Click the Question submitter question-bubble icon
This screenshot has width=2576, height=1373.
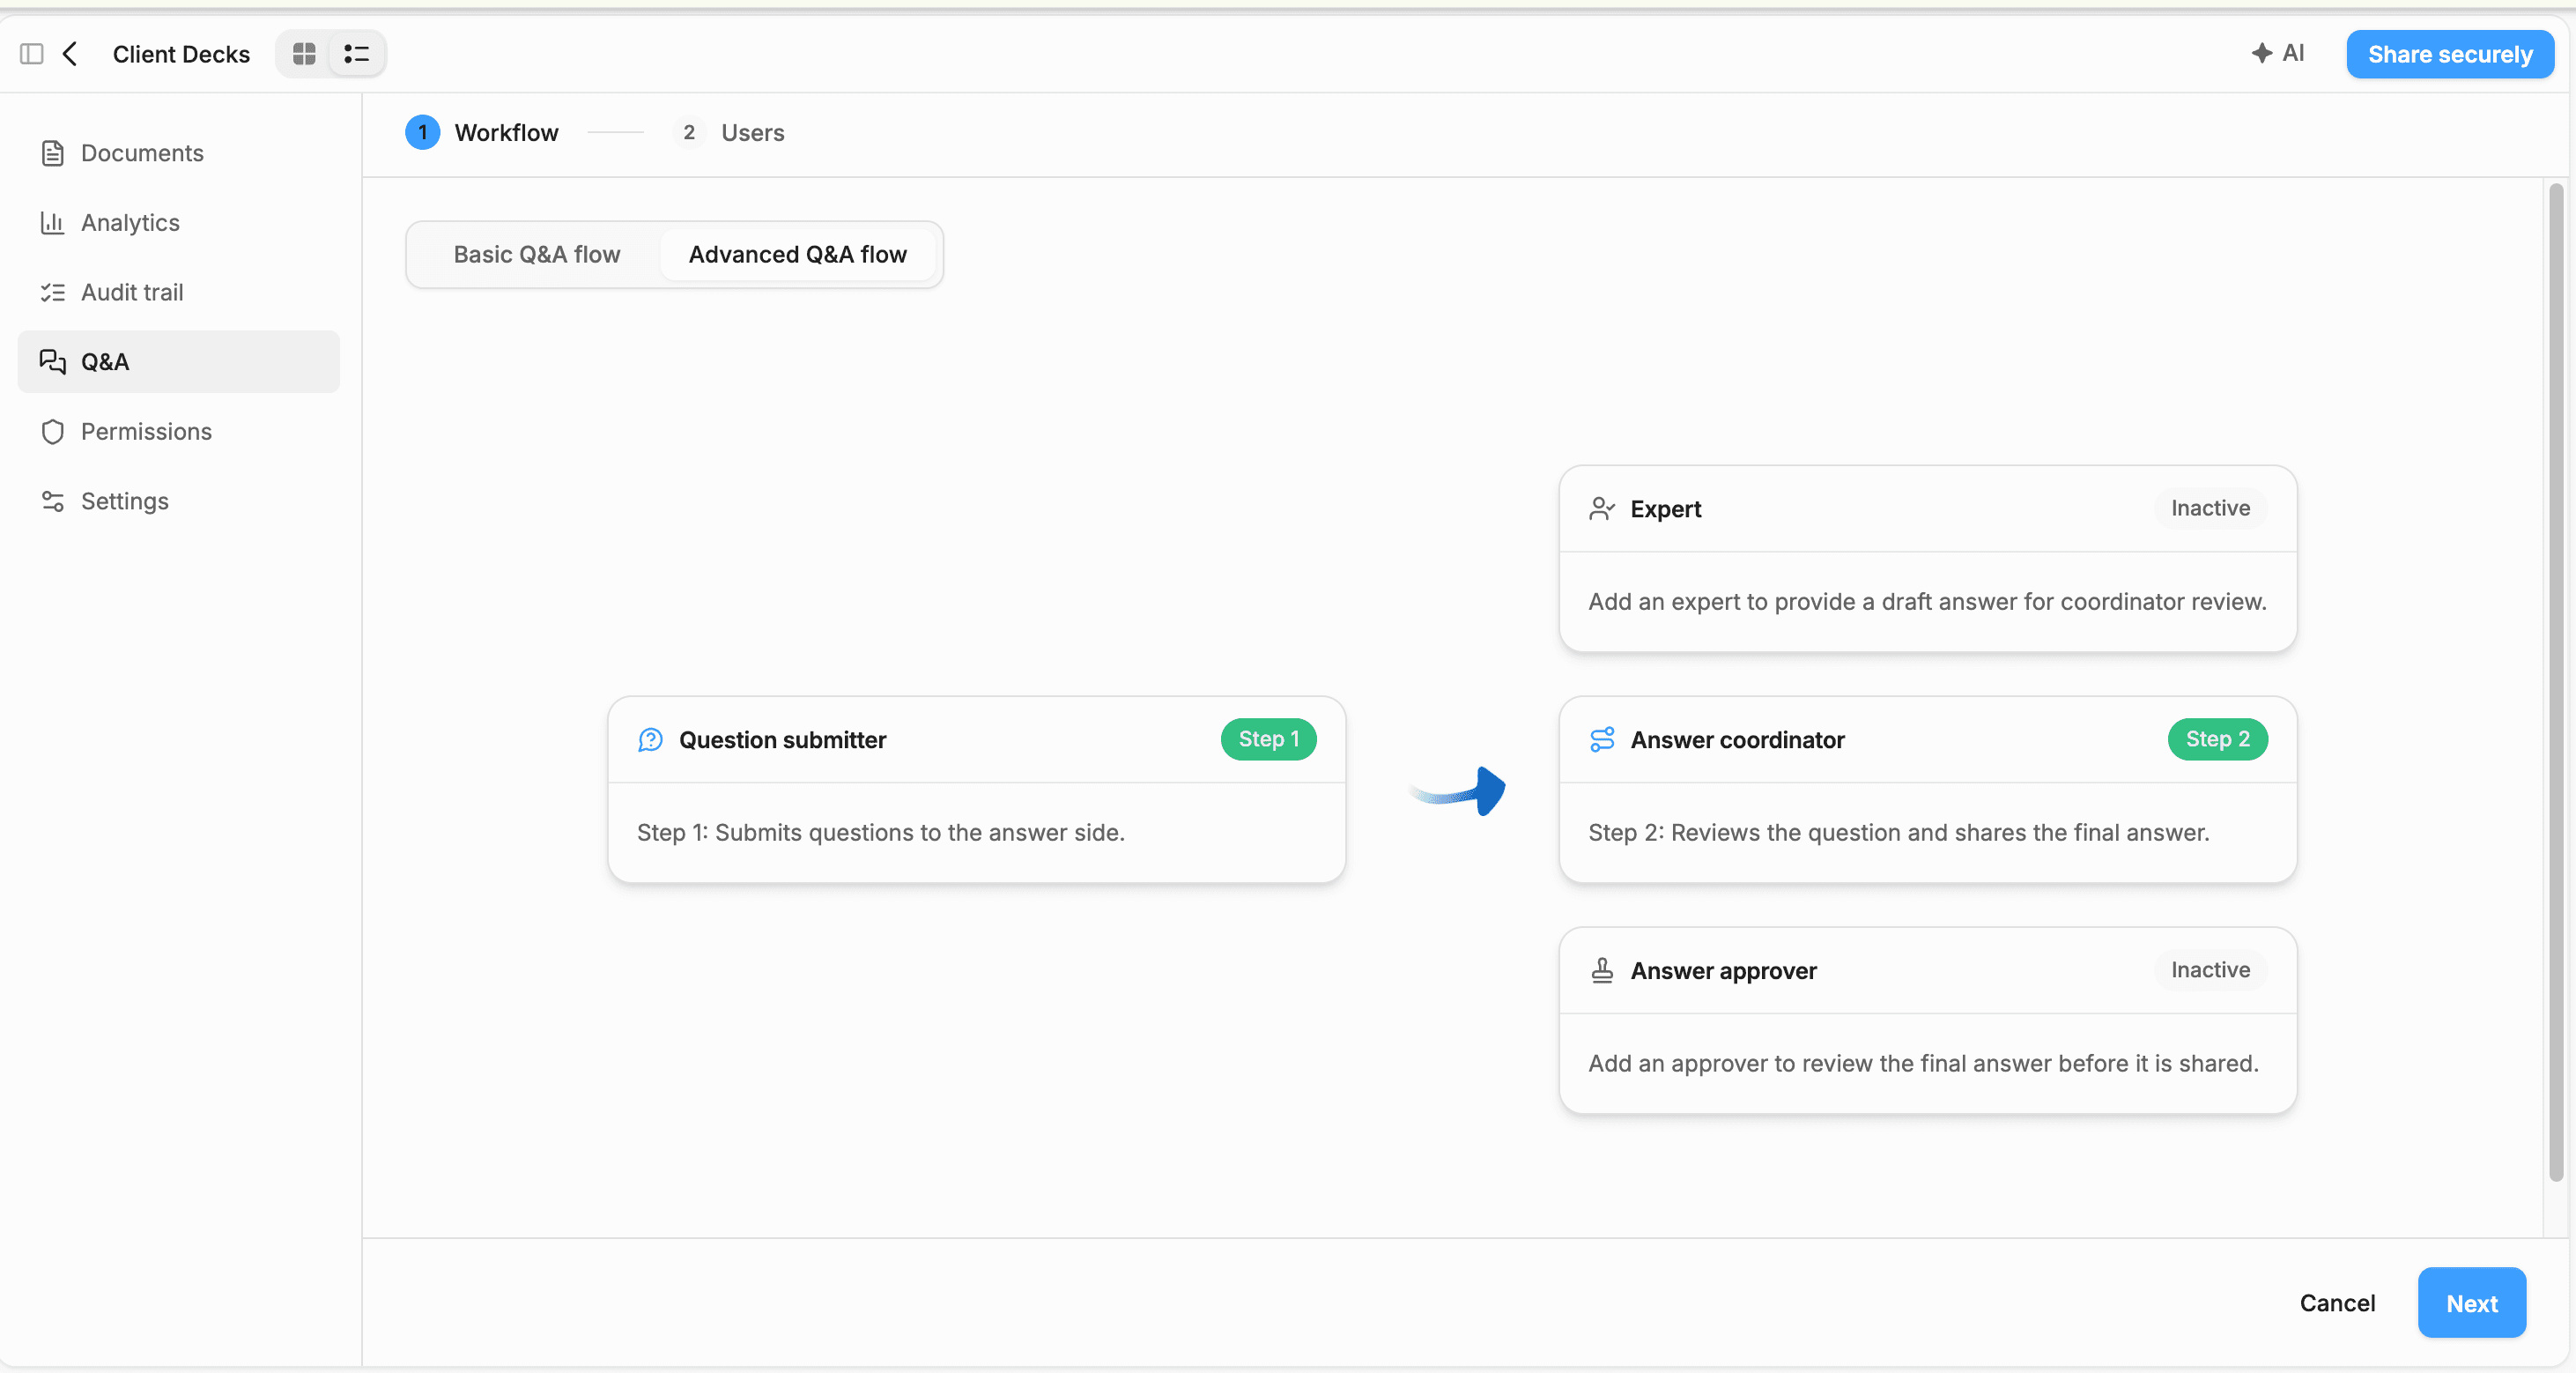click(x=651, y=740)
